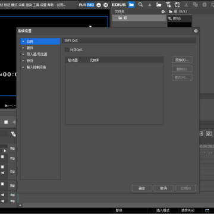Click the 驱动器 column header
This screenshot has height=214, width=214.
coord(76,60)
